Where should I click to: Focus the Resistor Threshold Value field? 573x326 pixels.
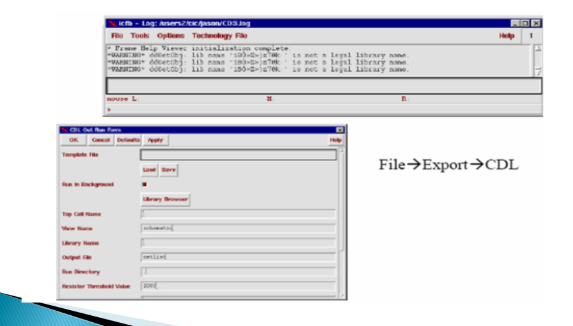(238, 286)
